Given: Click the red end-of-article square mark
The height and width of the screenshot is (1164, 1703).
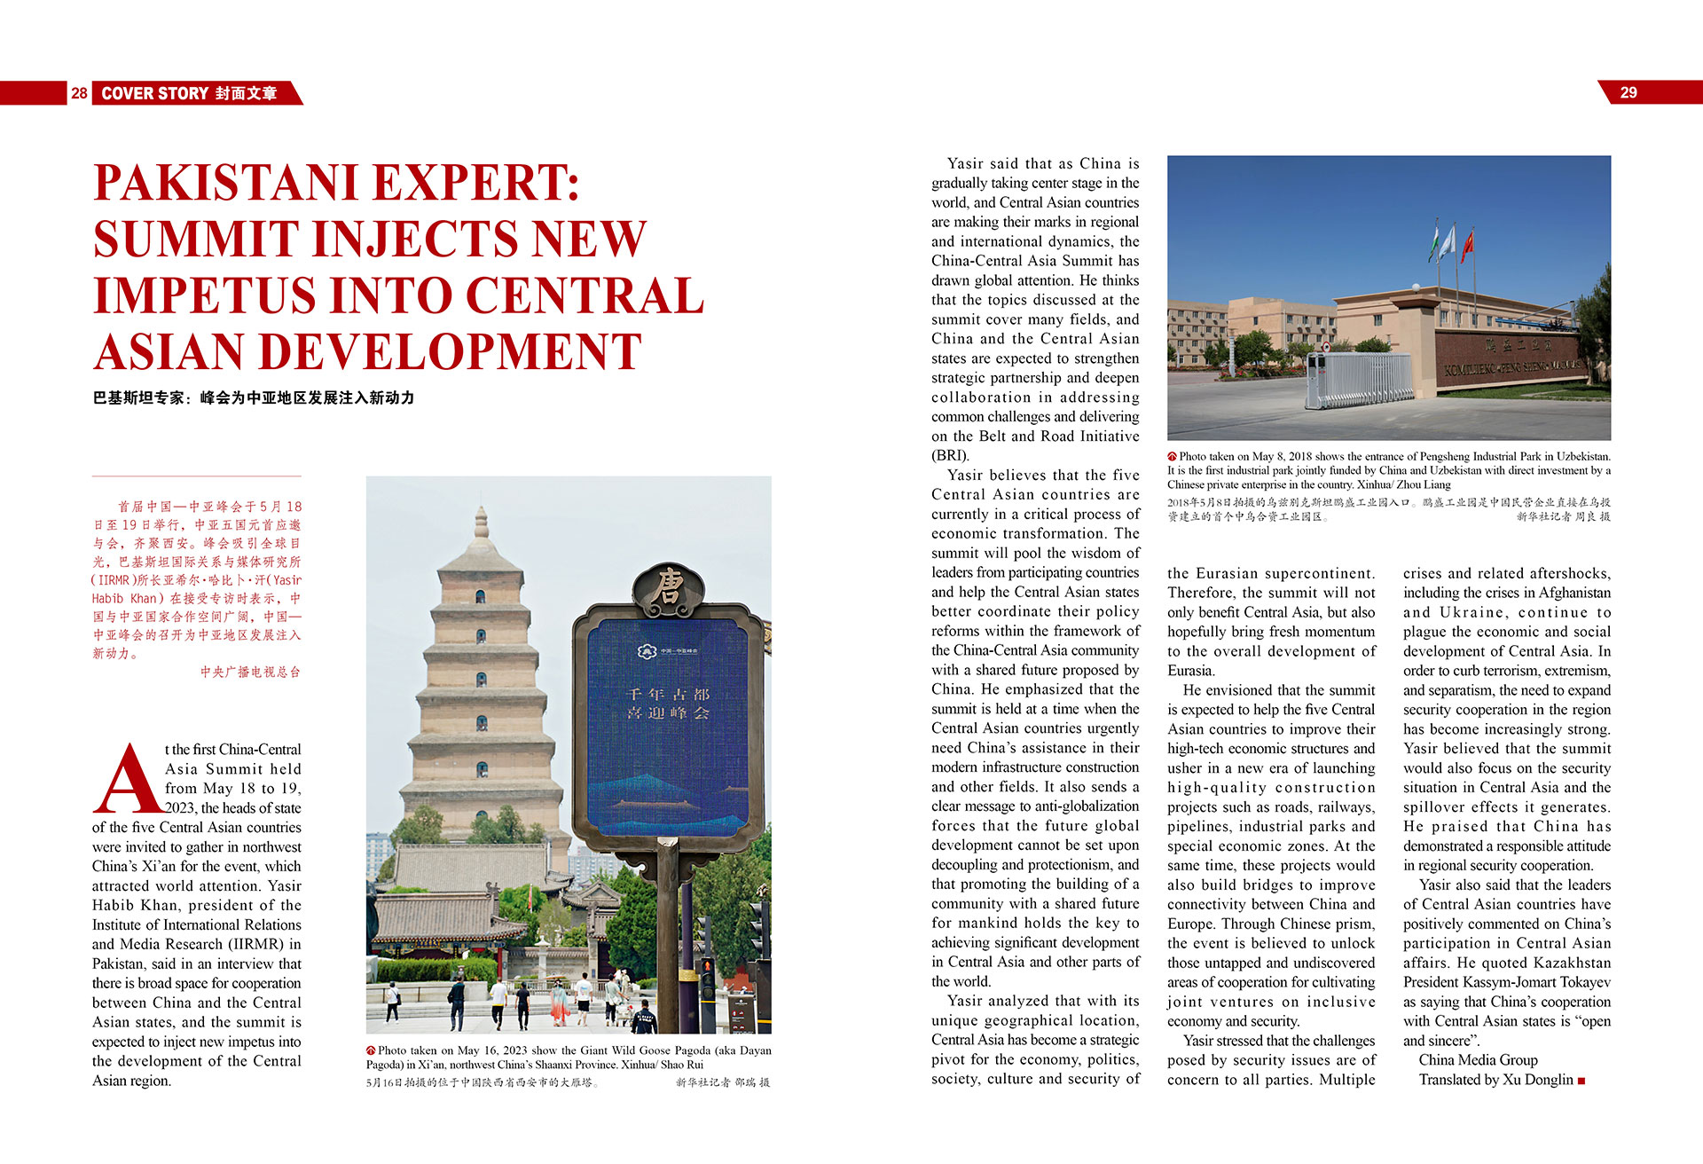Looking at the screenshot, I should pos(1581,1081).
